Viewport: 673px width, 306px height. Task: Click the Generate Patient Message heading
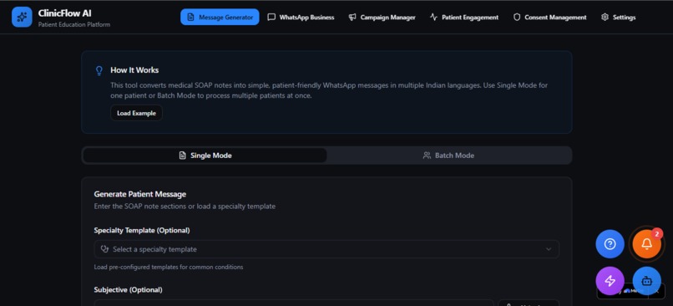point(140,194)
